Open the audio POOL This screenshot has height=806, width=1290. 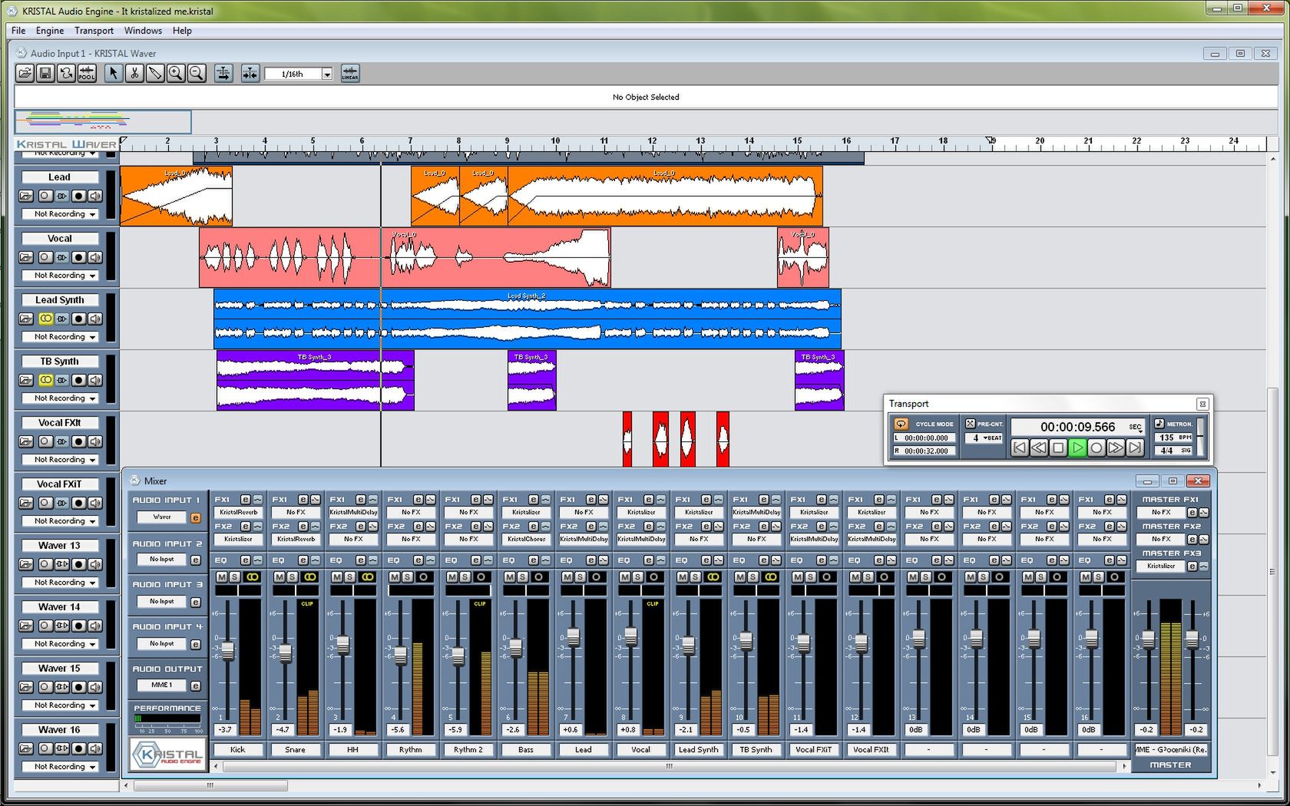[87, 74]
